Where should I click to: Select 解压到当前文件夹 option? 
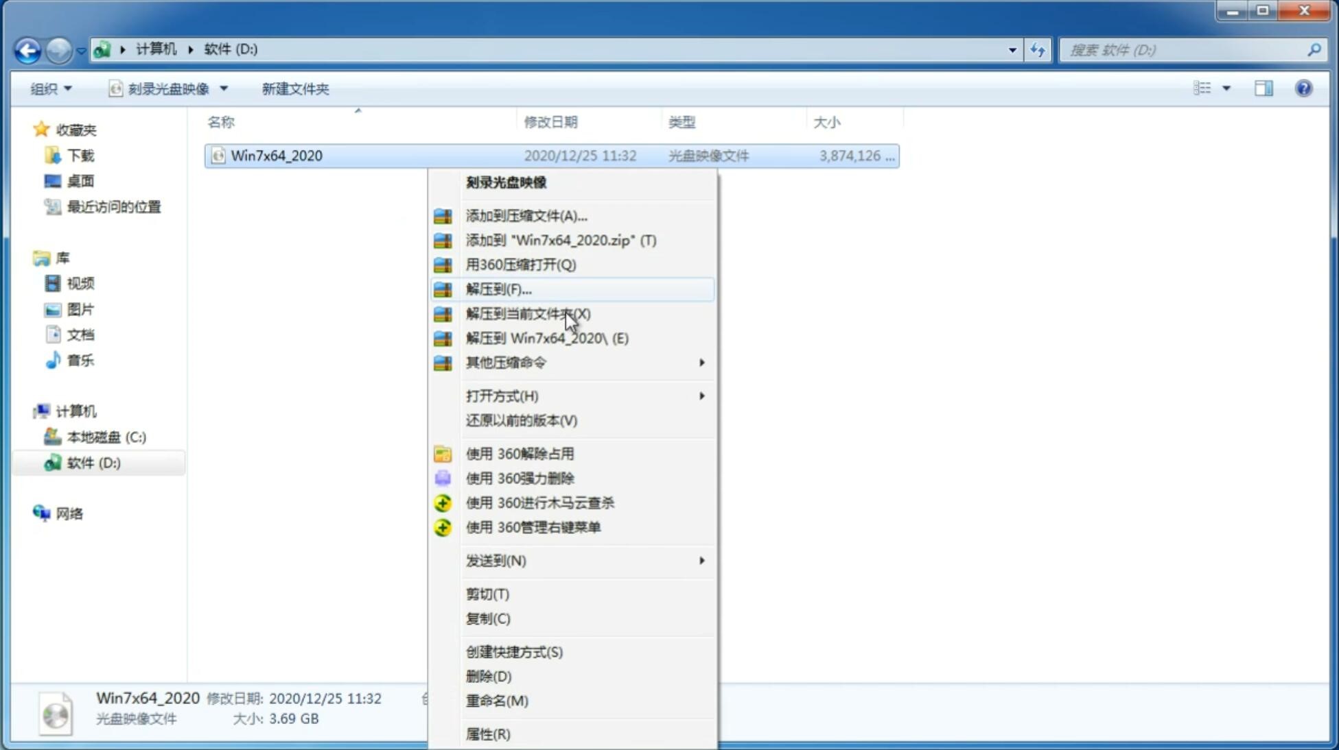pyautogui.click(x=528, y=313)
